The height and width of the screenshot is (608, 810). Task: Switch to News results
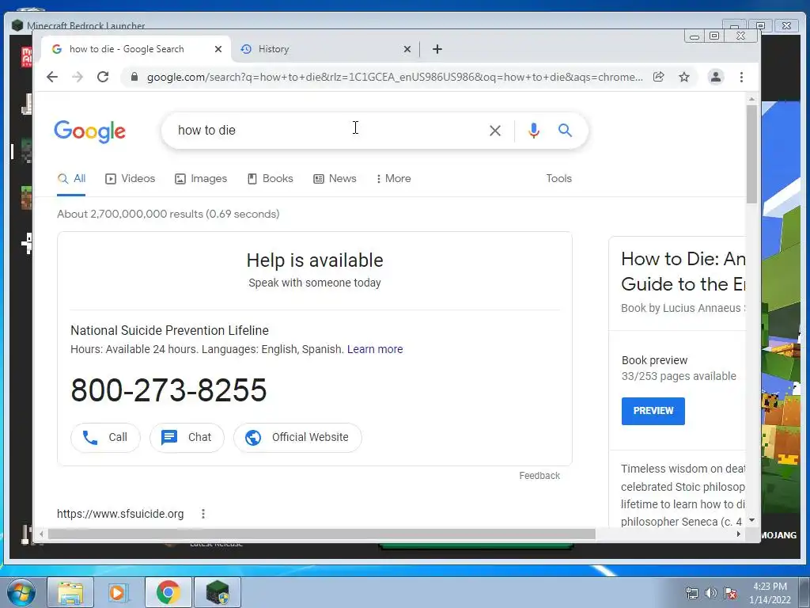[x=335, y=179]
